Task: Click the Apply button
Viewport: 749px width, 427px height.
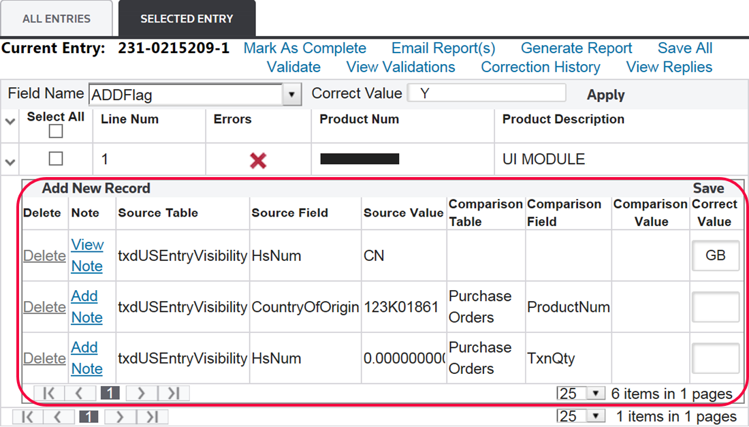Action: pos(605,95)
